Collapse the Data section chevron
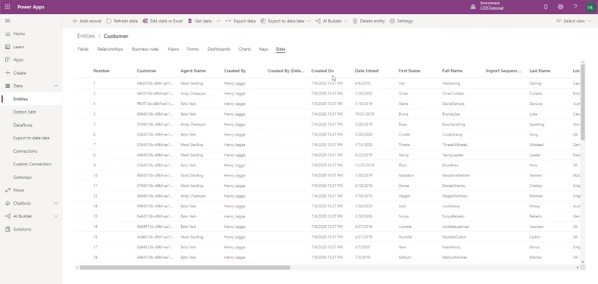Viewport: 598px width, 284px height. coord(56,86)
